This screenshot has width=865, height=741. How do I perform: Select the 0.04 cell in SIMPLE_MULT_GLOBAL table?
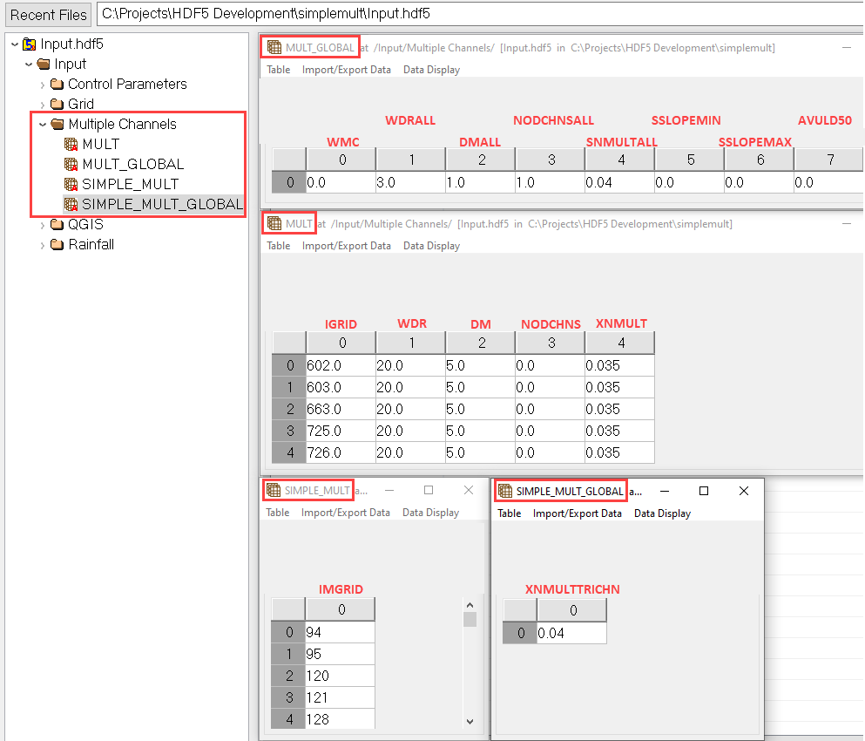point(571,633)
